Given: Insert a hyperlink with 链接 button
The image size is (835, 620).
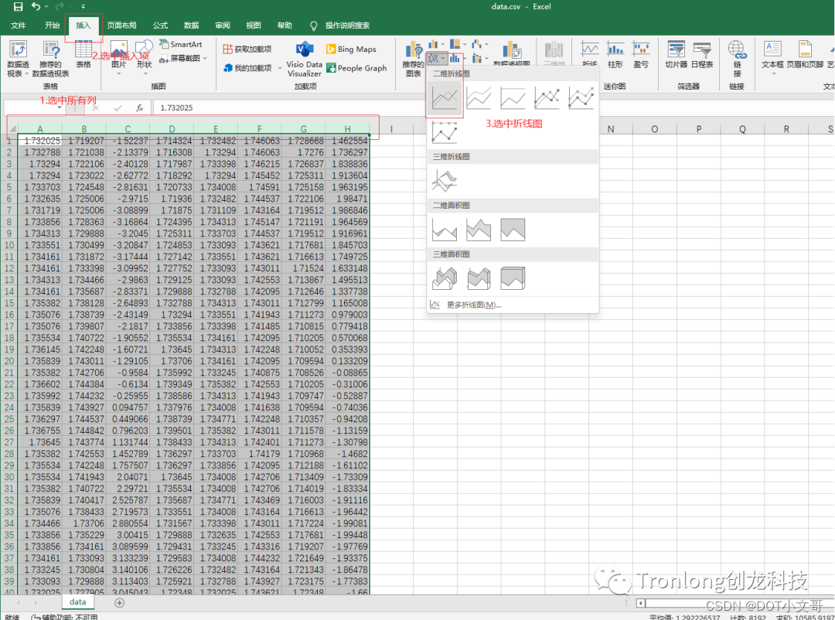Looking at the screenshot, I should point(737,59).
